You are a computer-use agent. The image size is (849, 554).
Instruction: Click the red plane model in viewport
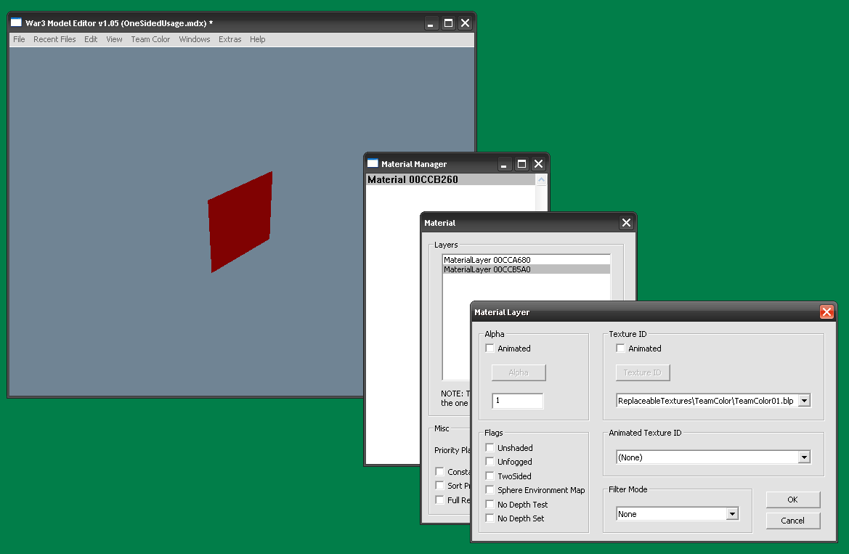(240, 222)
